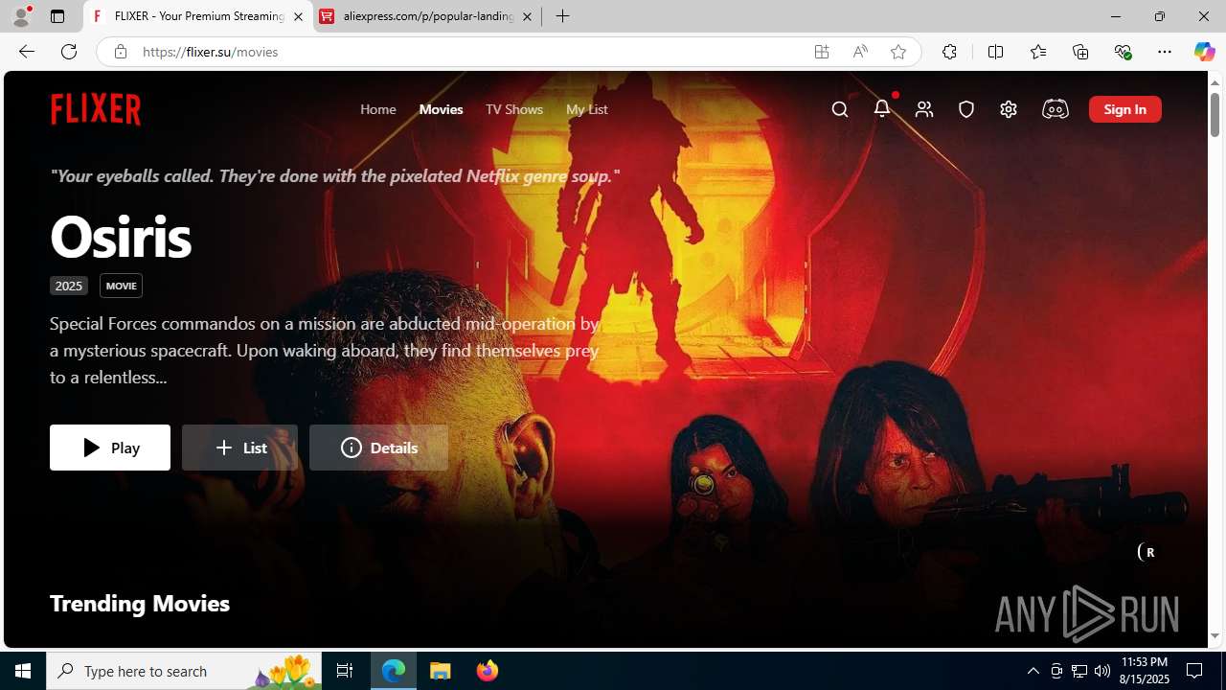Viewport: 1226px width, 690px height.
Task: Click the Sign In button
Action: [x=1124, y=109]
